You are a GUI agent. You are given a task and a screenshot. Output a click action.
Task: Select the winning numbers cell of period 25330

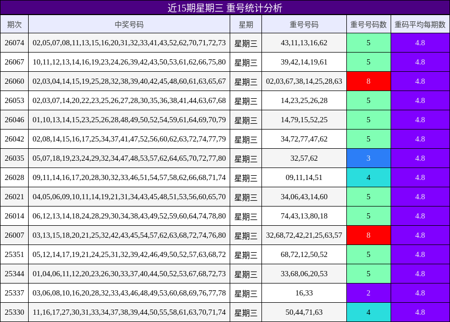129,312
